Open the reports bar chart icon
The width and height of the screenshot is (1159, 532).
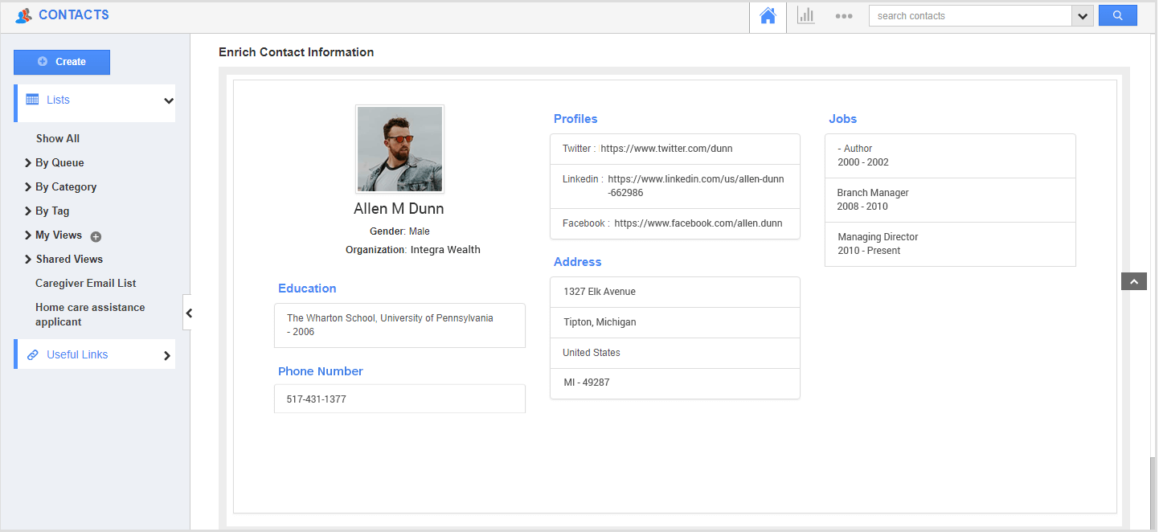(805, 16)
